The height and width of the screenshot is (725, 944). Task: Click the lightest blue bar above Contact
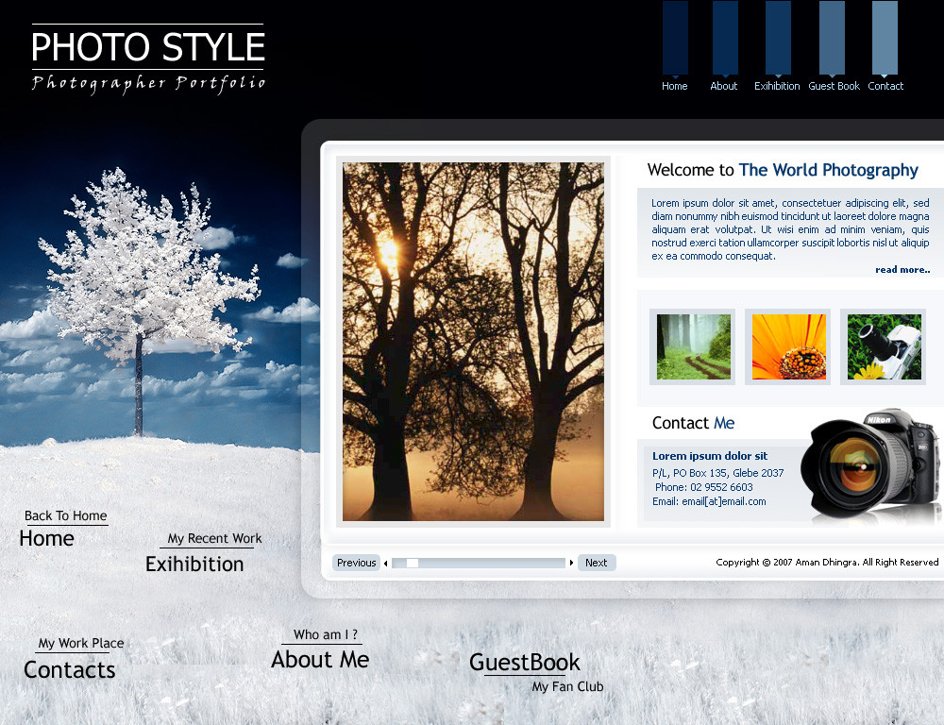[885, 38]
